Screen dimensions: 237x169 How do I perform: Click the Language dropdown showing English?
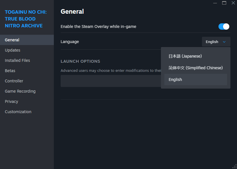point(216,42)
